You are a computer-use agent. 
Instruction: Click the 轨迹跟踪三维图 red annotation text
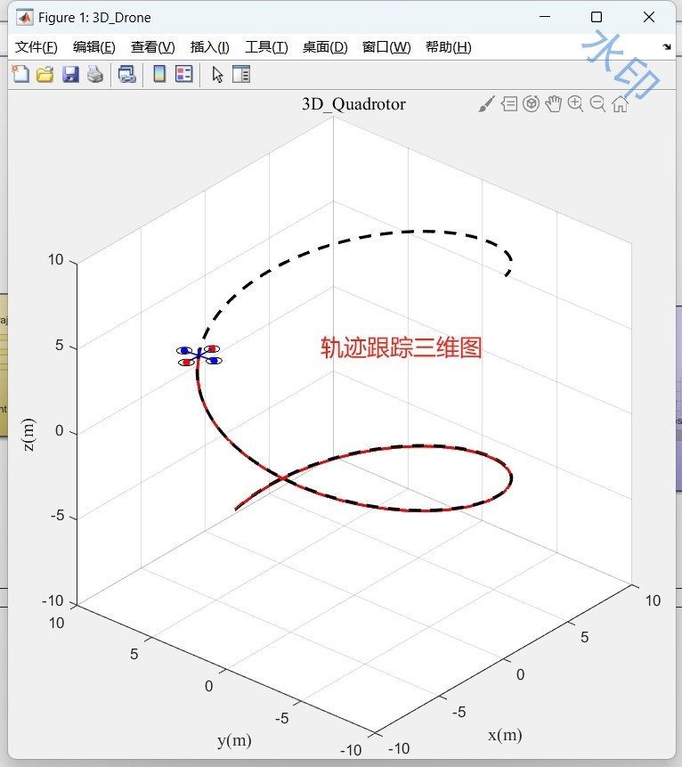[401, 347]
